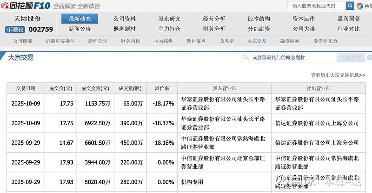This screenshot has height=193, width=372.
Task: Click the concept search magnifier icon
Action: tap(246, 58)
